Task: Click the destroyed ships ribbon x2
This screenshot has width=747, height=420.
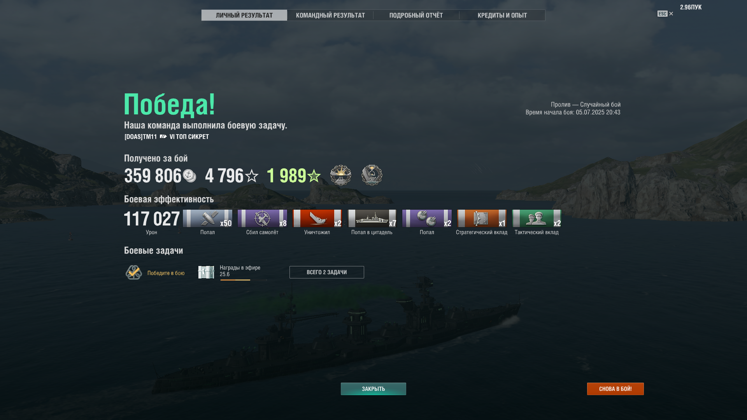Action: tap(317, 218)
